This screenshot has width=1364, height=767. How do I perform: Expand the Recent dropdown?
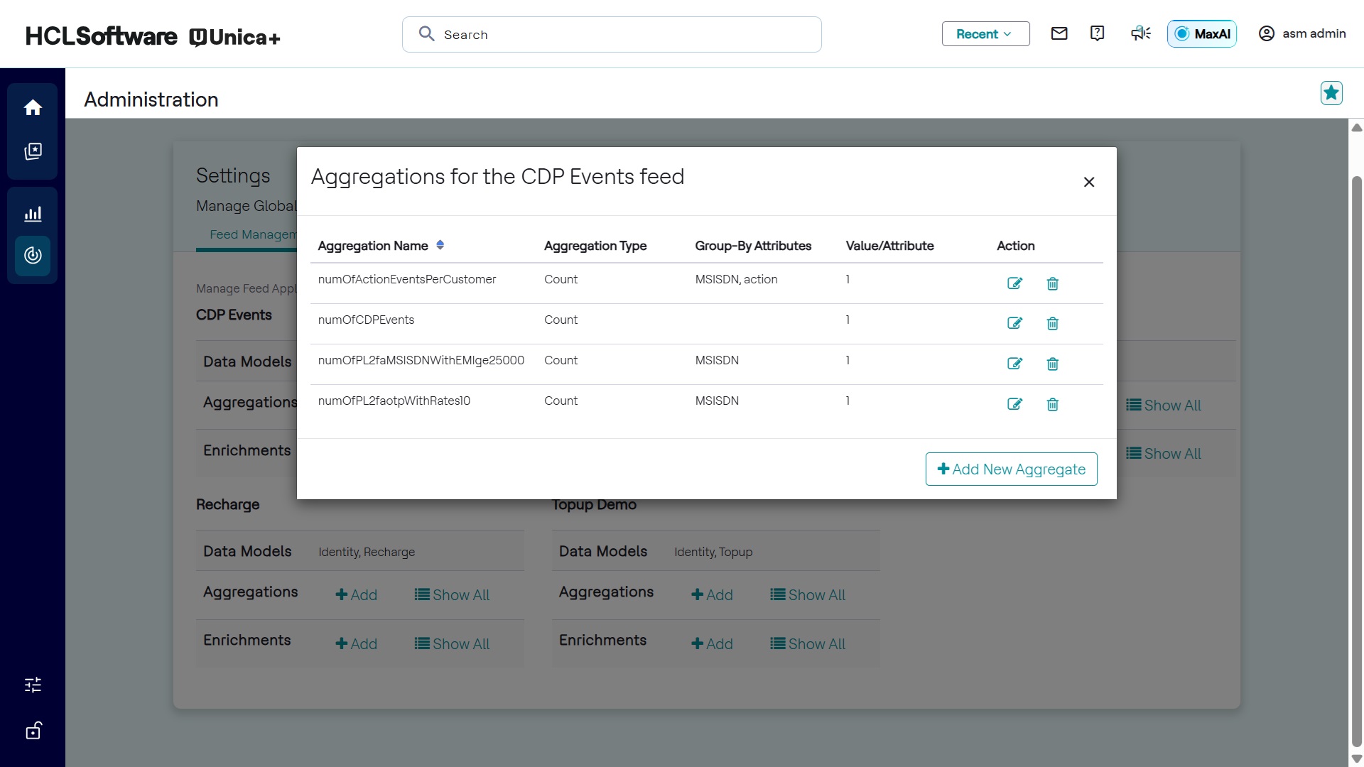pos(985,34)
